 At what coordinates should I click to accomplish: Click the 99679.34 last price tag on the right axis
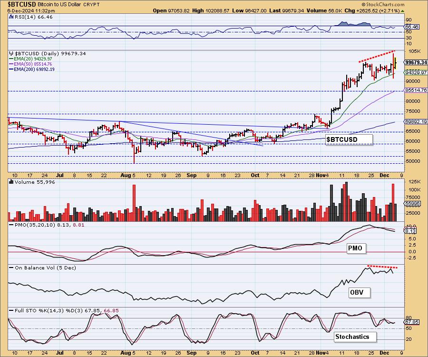tap(416, 62)
